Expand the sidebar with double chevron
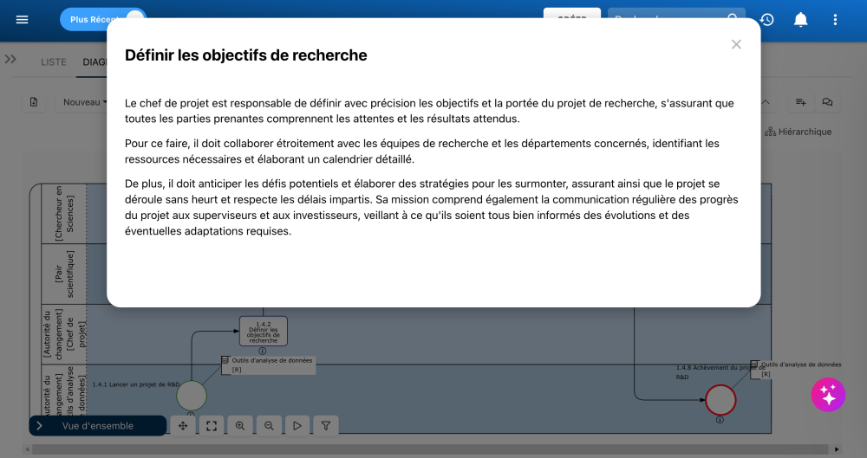 coord(10,59)
